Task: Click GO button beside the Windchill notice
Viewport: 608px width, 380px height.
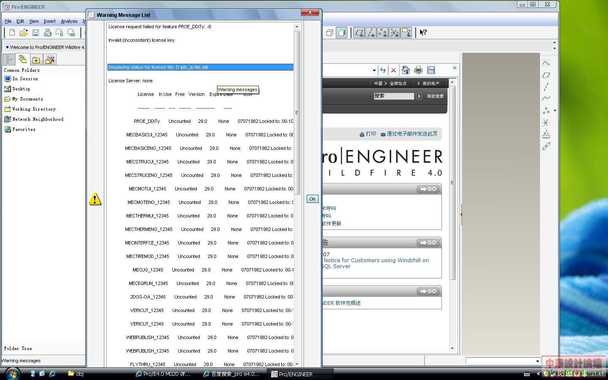Action: click(428, 243)
